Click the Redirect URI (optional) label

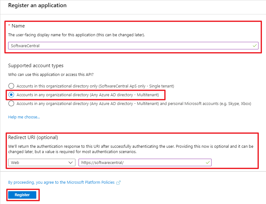[x=33, y=137]
